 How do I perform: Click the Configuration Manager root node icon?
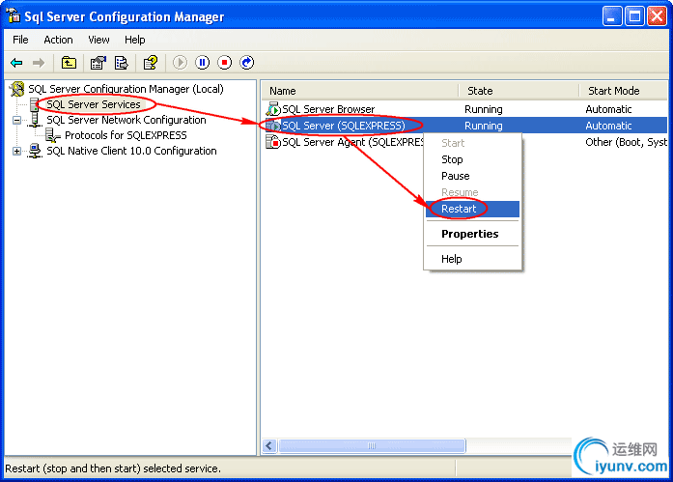click(17, 89)
